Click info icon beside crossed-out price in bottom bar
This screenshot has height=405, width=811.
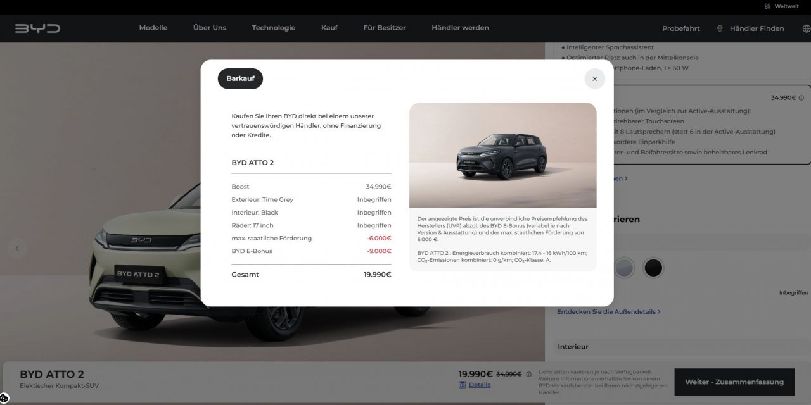(x=529, y=374)
